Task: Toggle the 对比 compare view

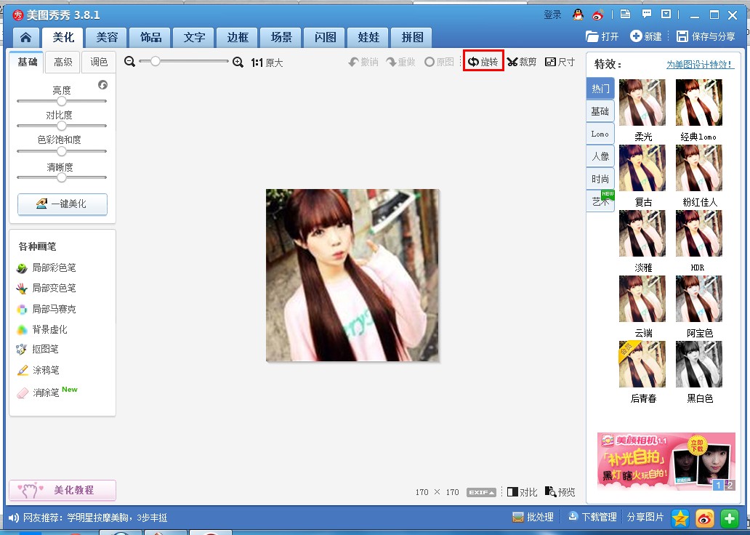Action: (523, 492)
